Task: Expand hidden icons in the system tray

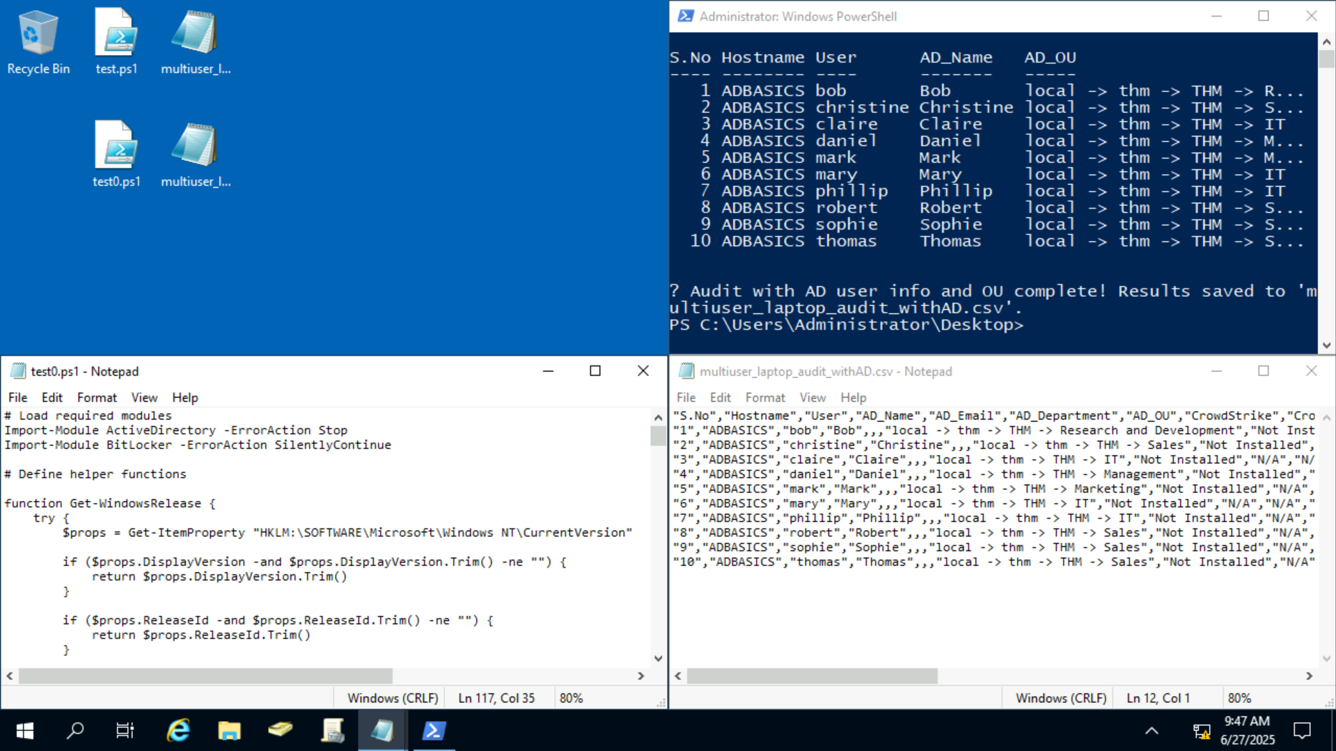Action: 1150,731
